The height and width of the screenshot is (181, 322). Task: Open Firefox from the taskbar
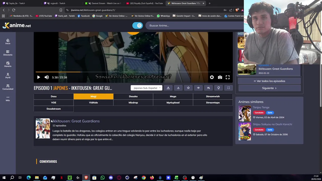(x=152, y=178)
